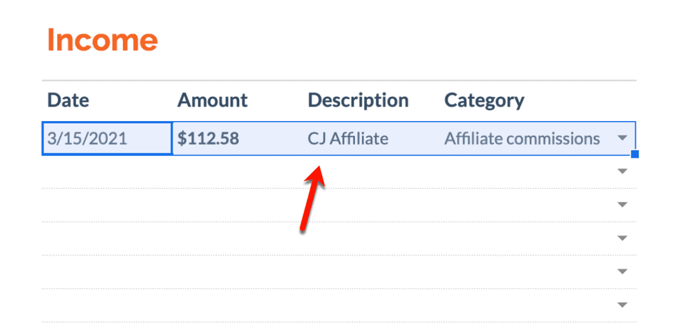The image size is (677, 324).
Task: Click the Category column header
Action: point(485,100)
